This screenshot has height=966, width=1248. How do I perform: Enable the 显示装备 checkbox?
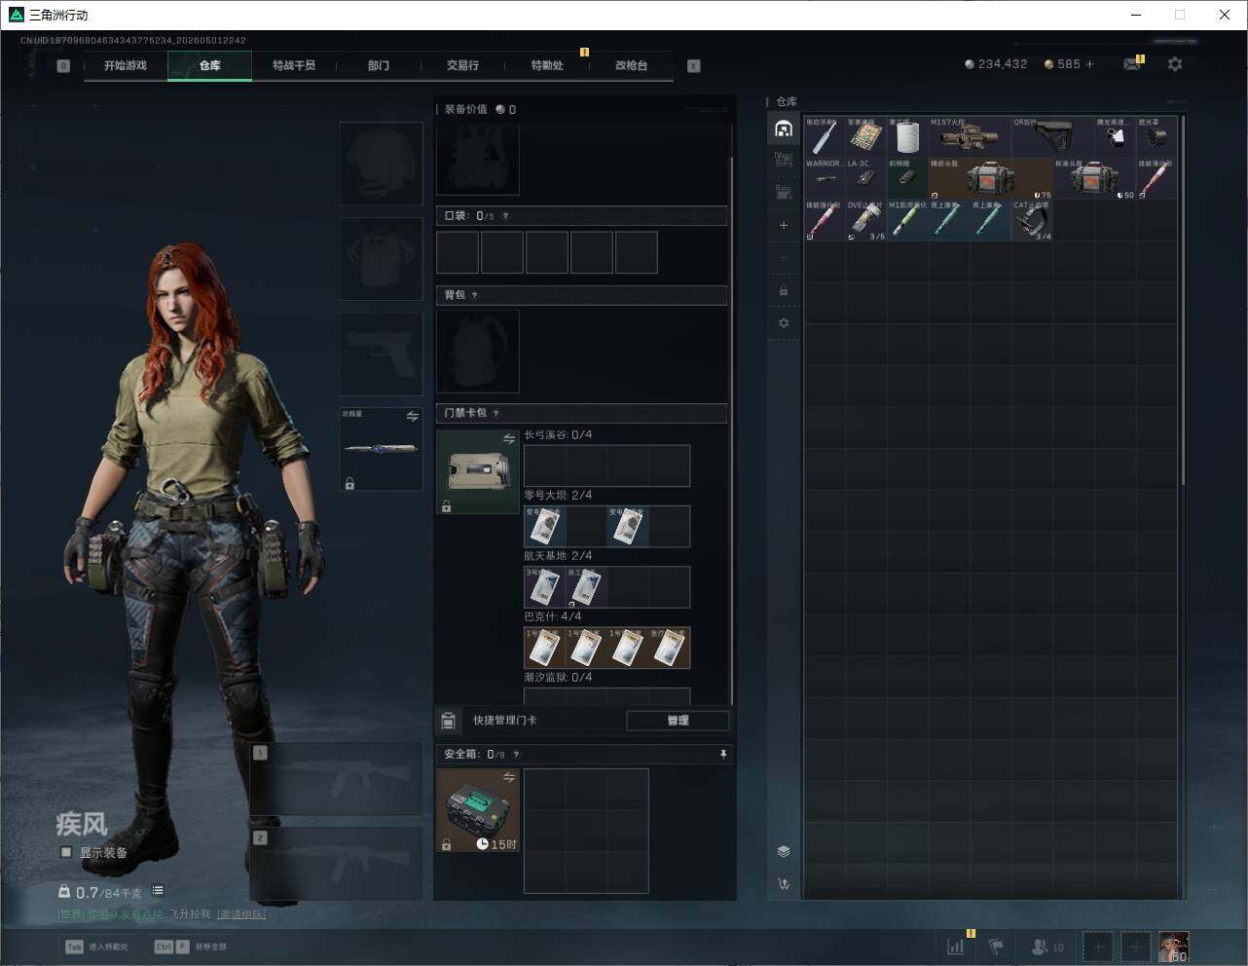(x=66, y=852)
